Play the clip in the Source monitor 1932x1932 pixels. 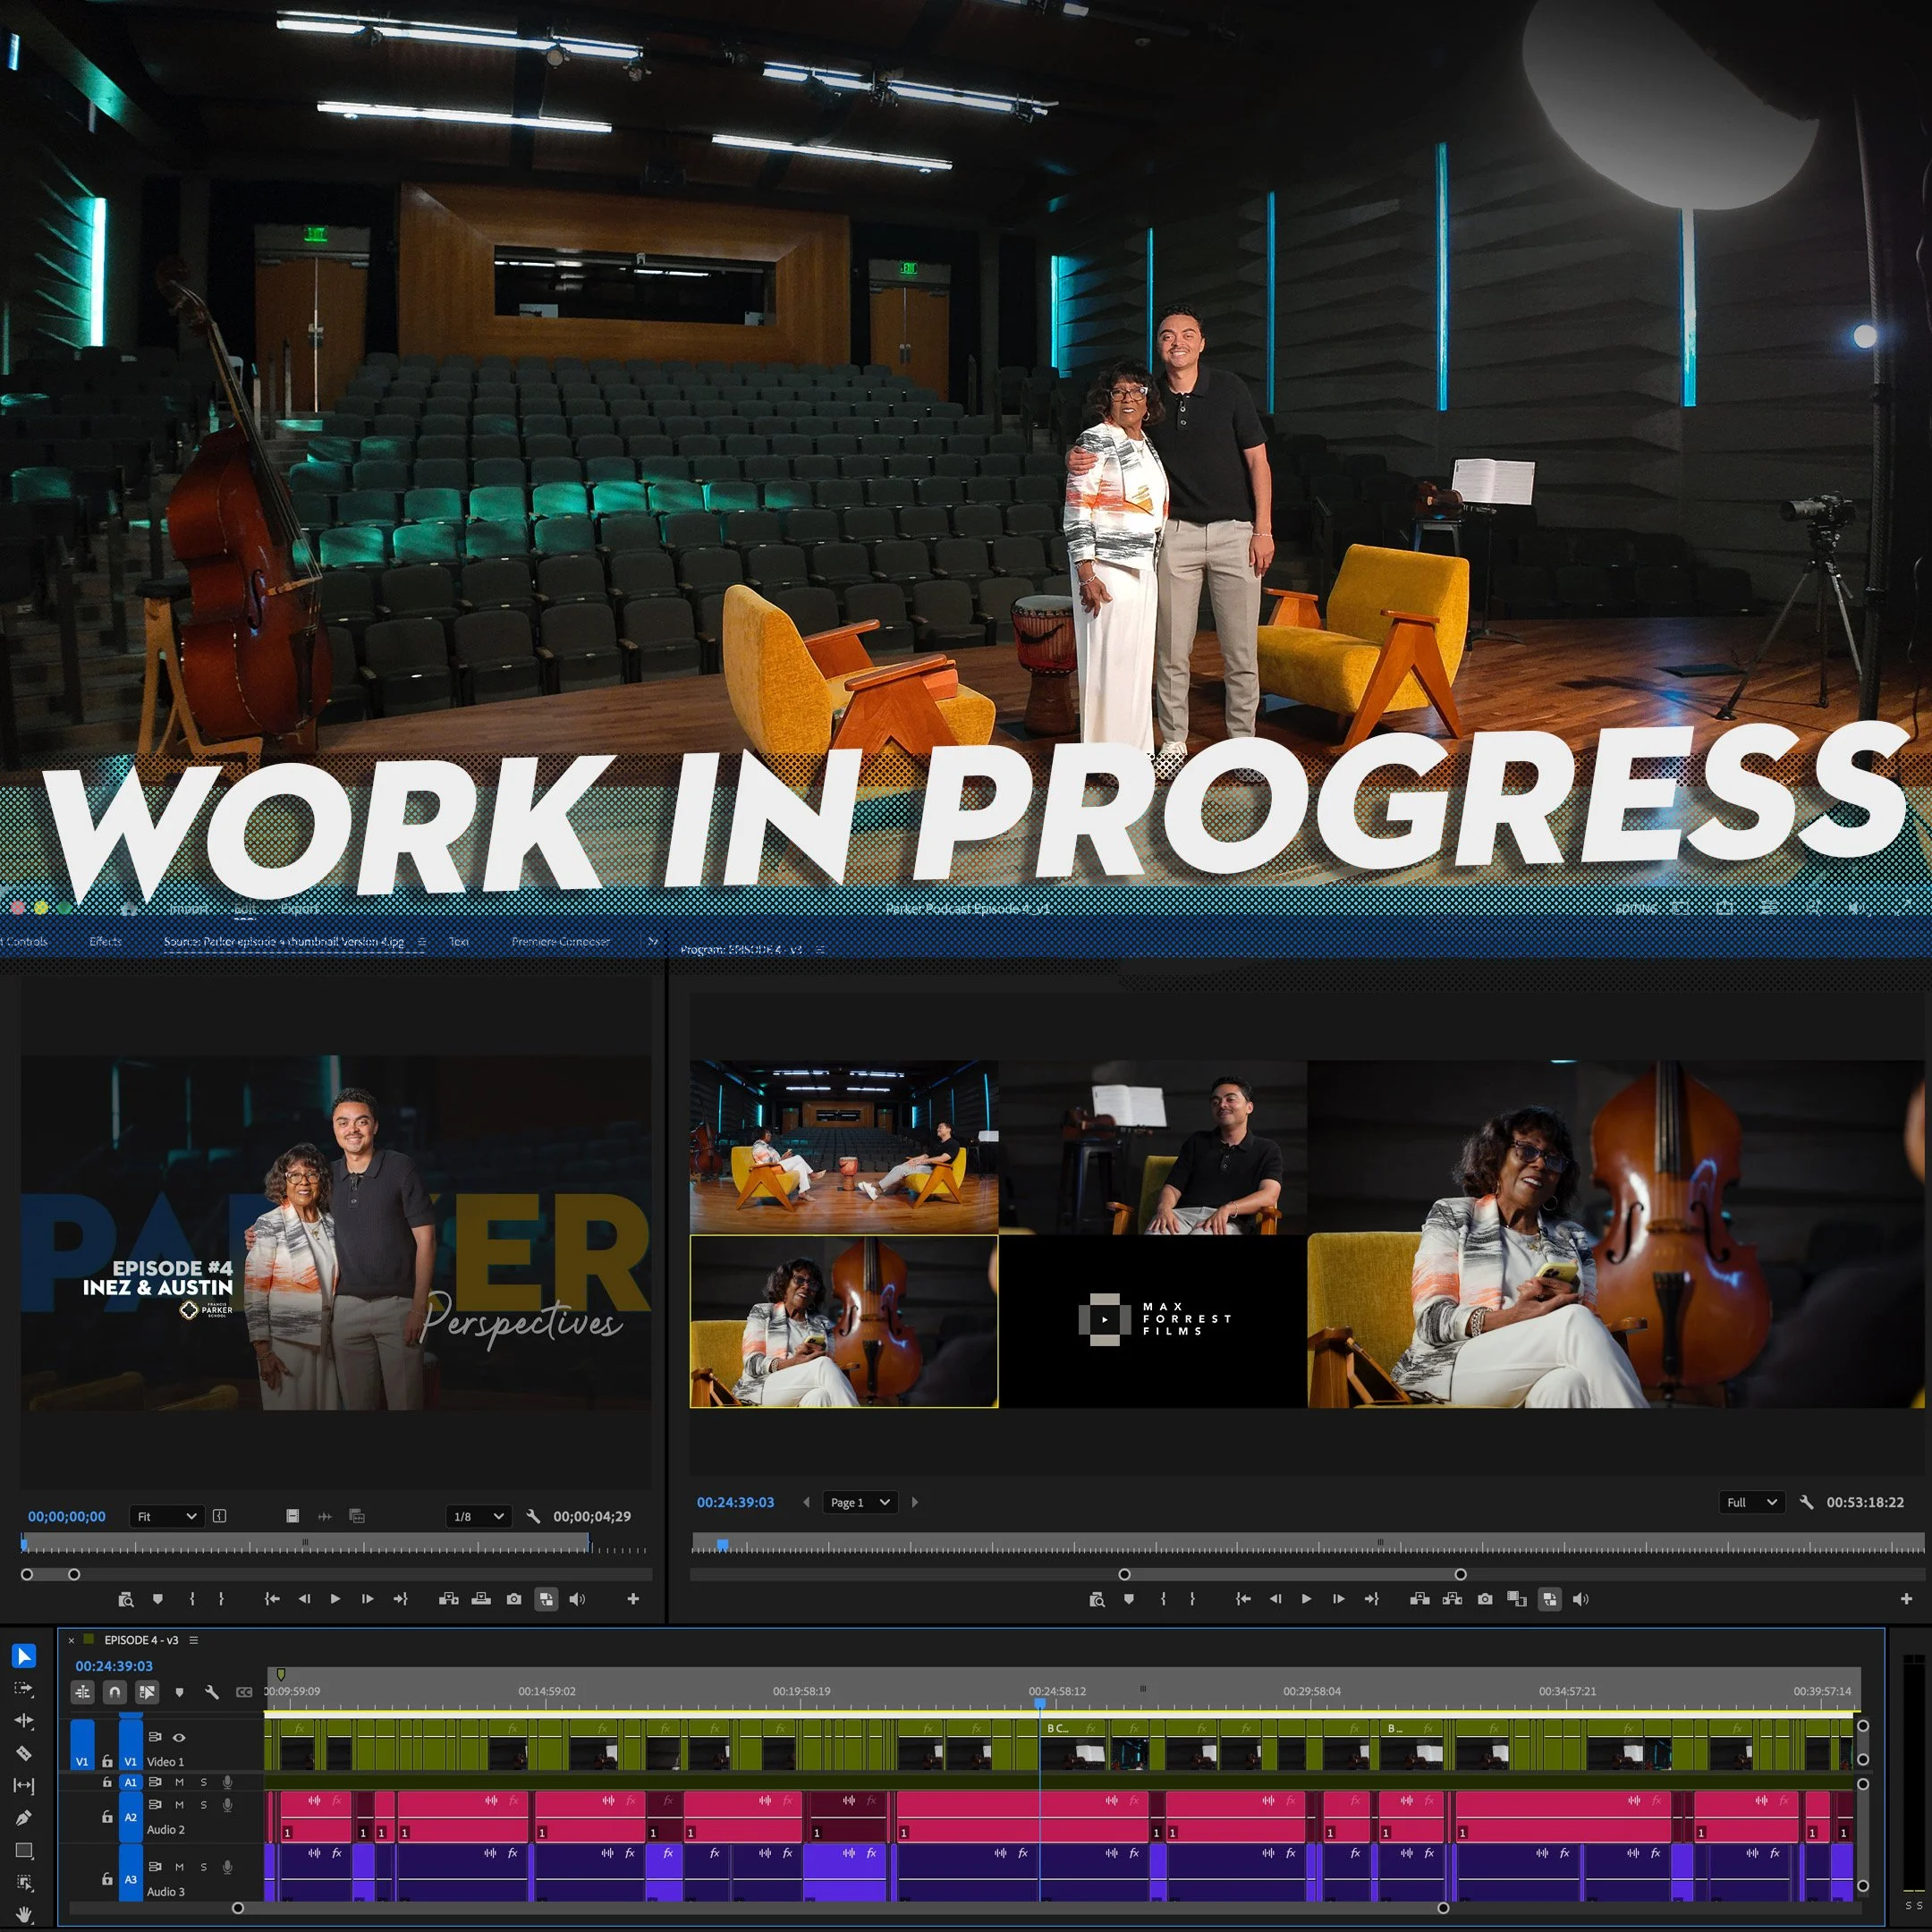335,1599
